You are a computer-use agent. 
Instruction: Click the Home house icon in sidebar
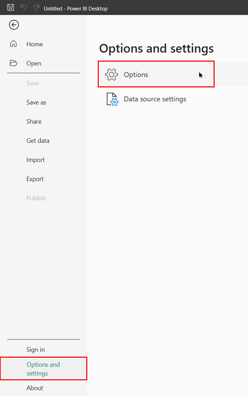14,44
